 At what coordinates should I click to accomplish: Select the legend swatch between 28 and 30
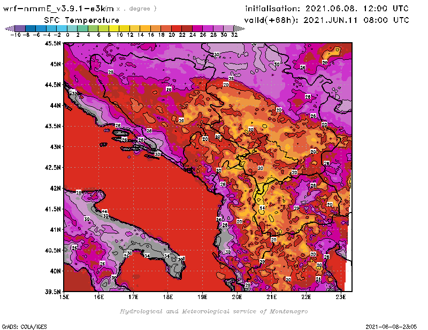click(218, 28)
